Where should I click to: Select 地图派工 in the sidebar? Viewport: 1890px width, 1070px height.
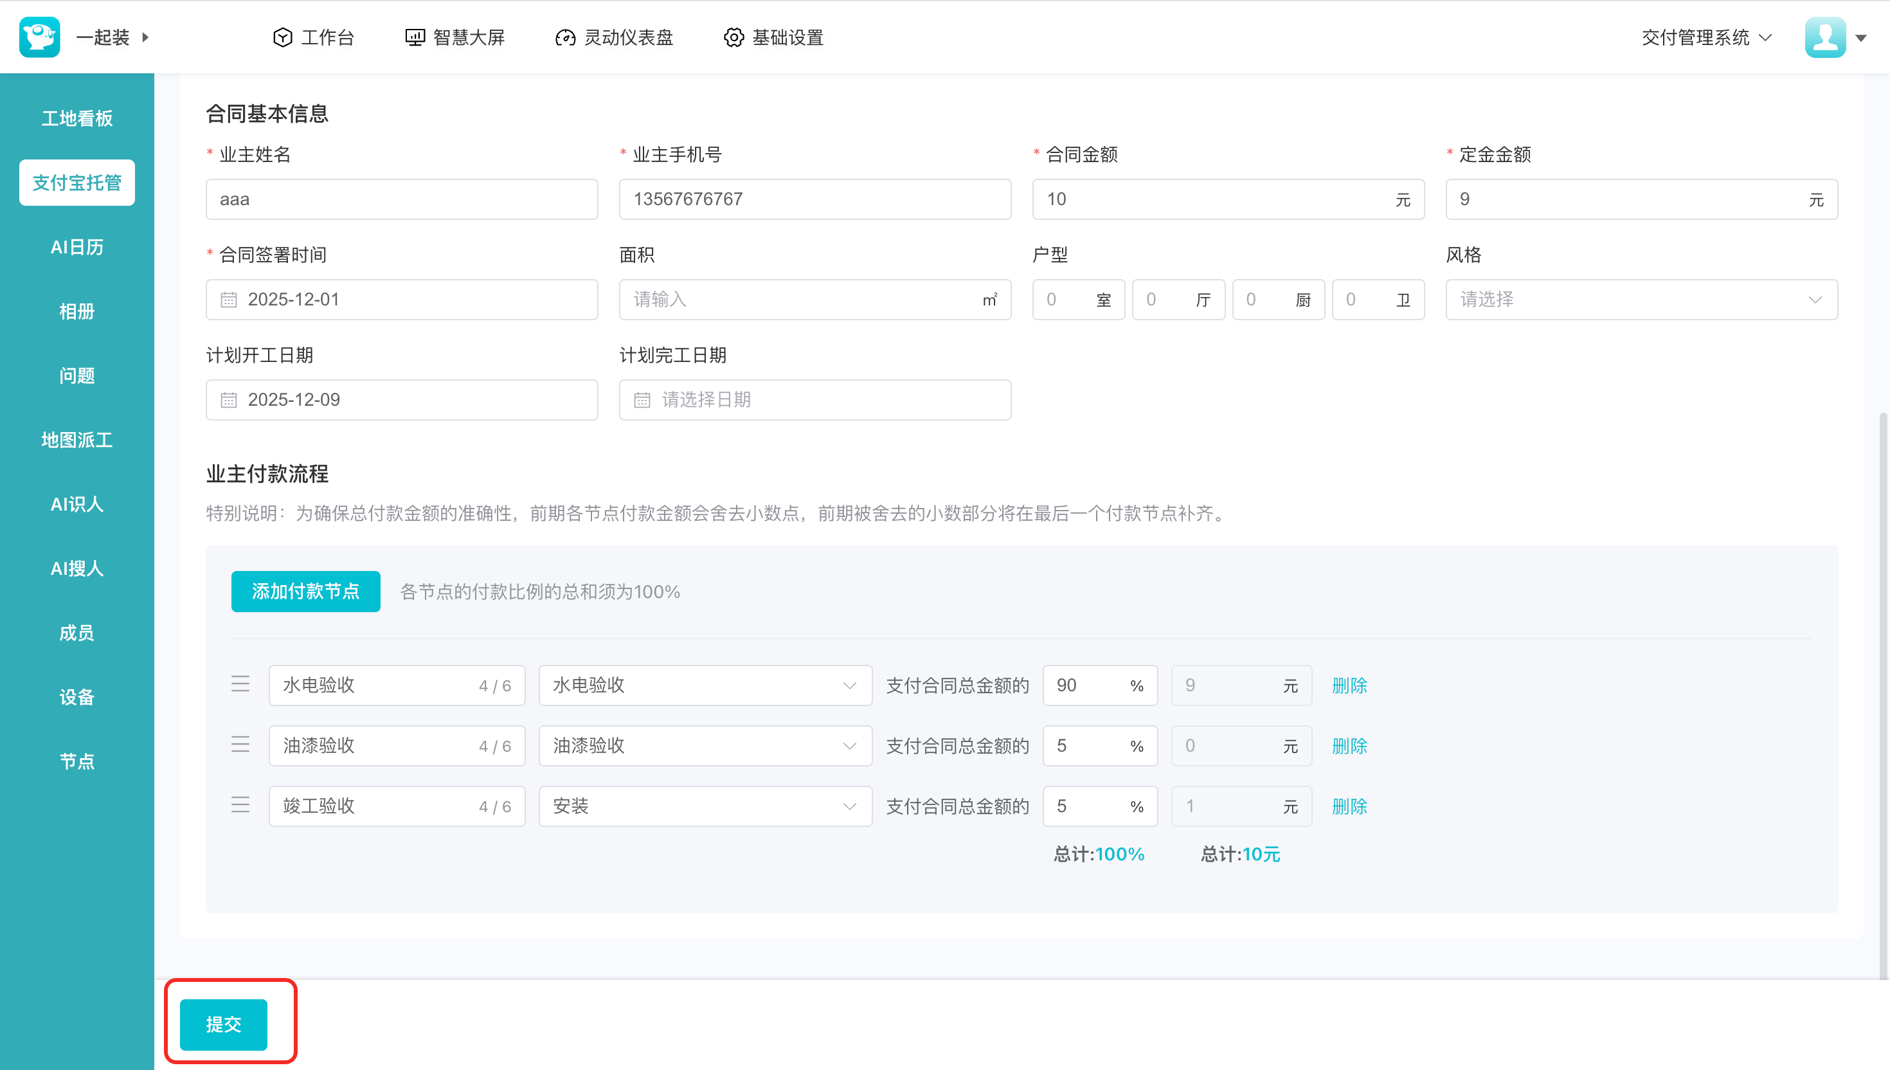(76, 440)
